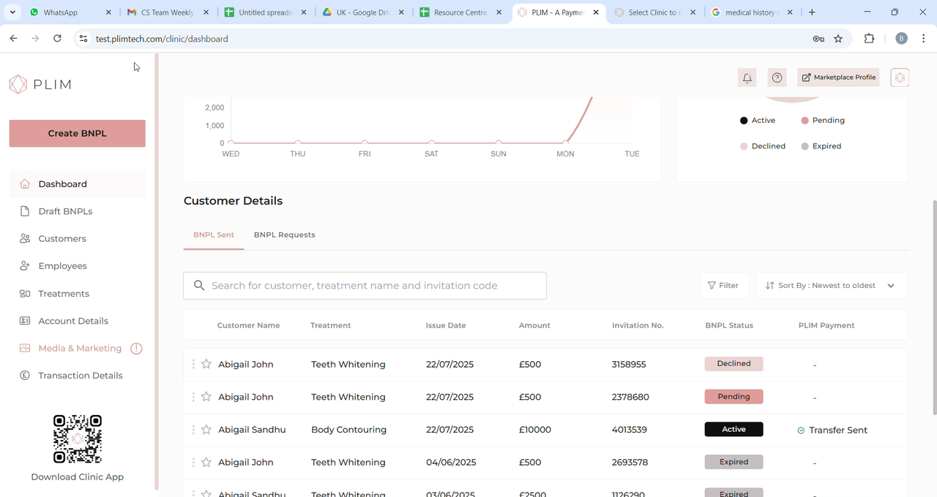Open the Chrome three-dot menu
The height and width of the screenshot is (497, 937).
coord(924,39)
